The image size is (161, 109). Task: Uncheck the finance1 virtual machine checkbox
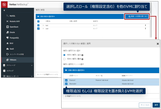tap(66, 80)
